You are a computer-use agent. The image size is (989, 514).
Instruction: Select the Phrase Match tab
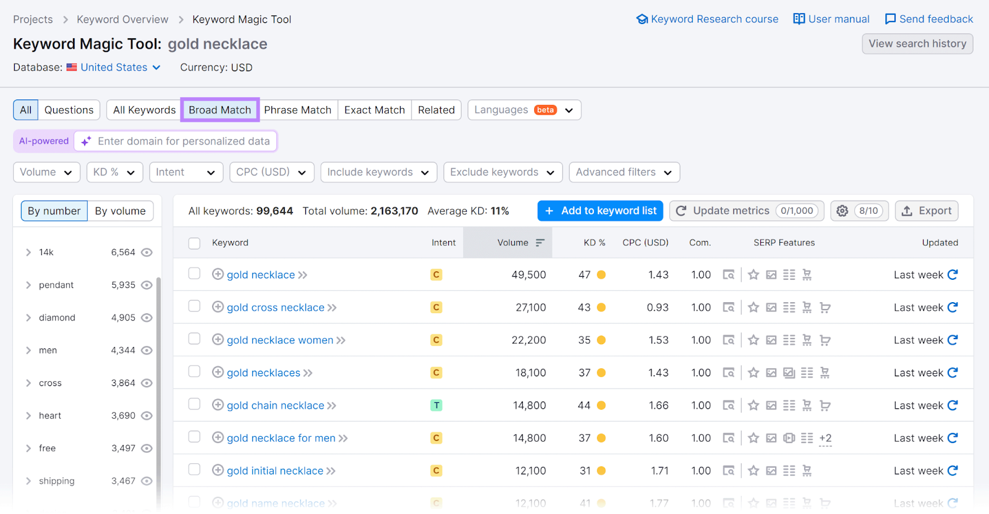tap(297, 110)
